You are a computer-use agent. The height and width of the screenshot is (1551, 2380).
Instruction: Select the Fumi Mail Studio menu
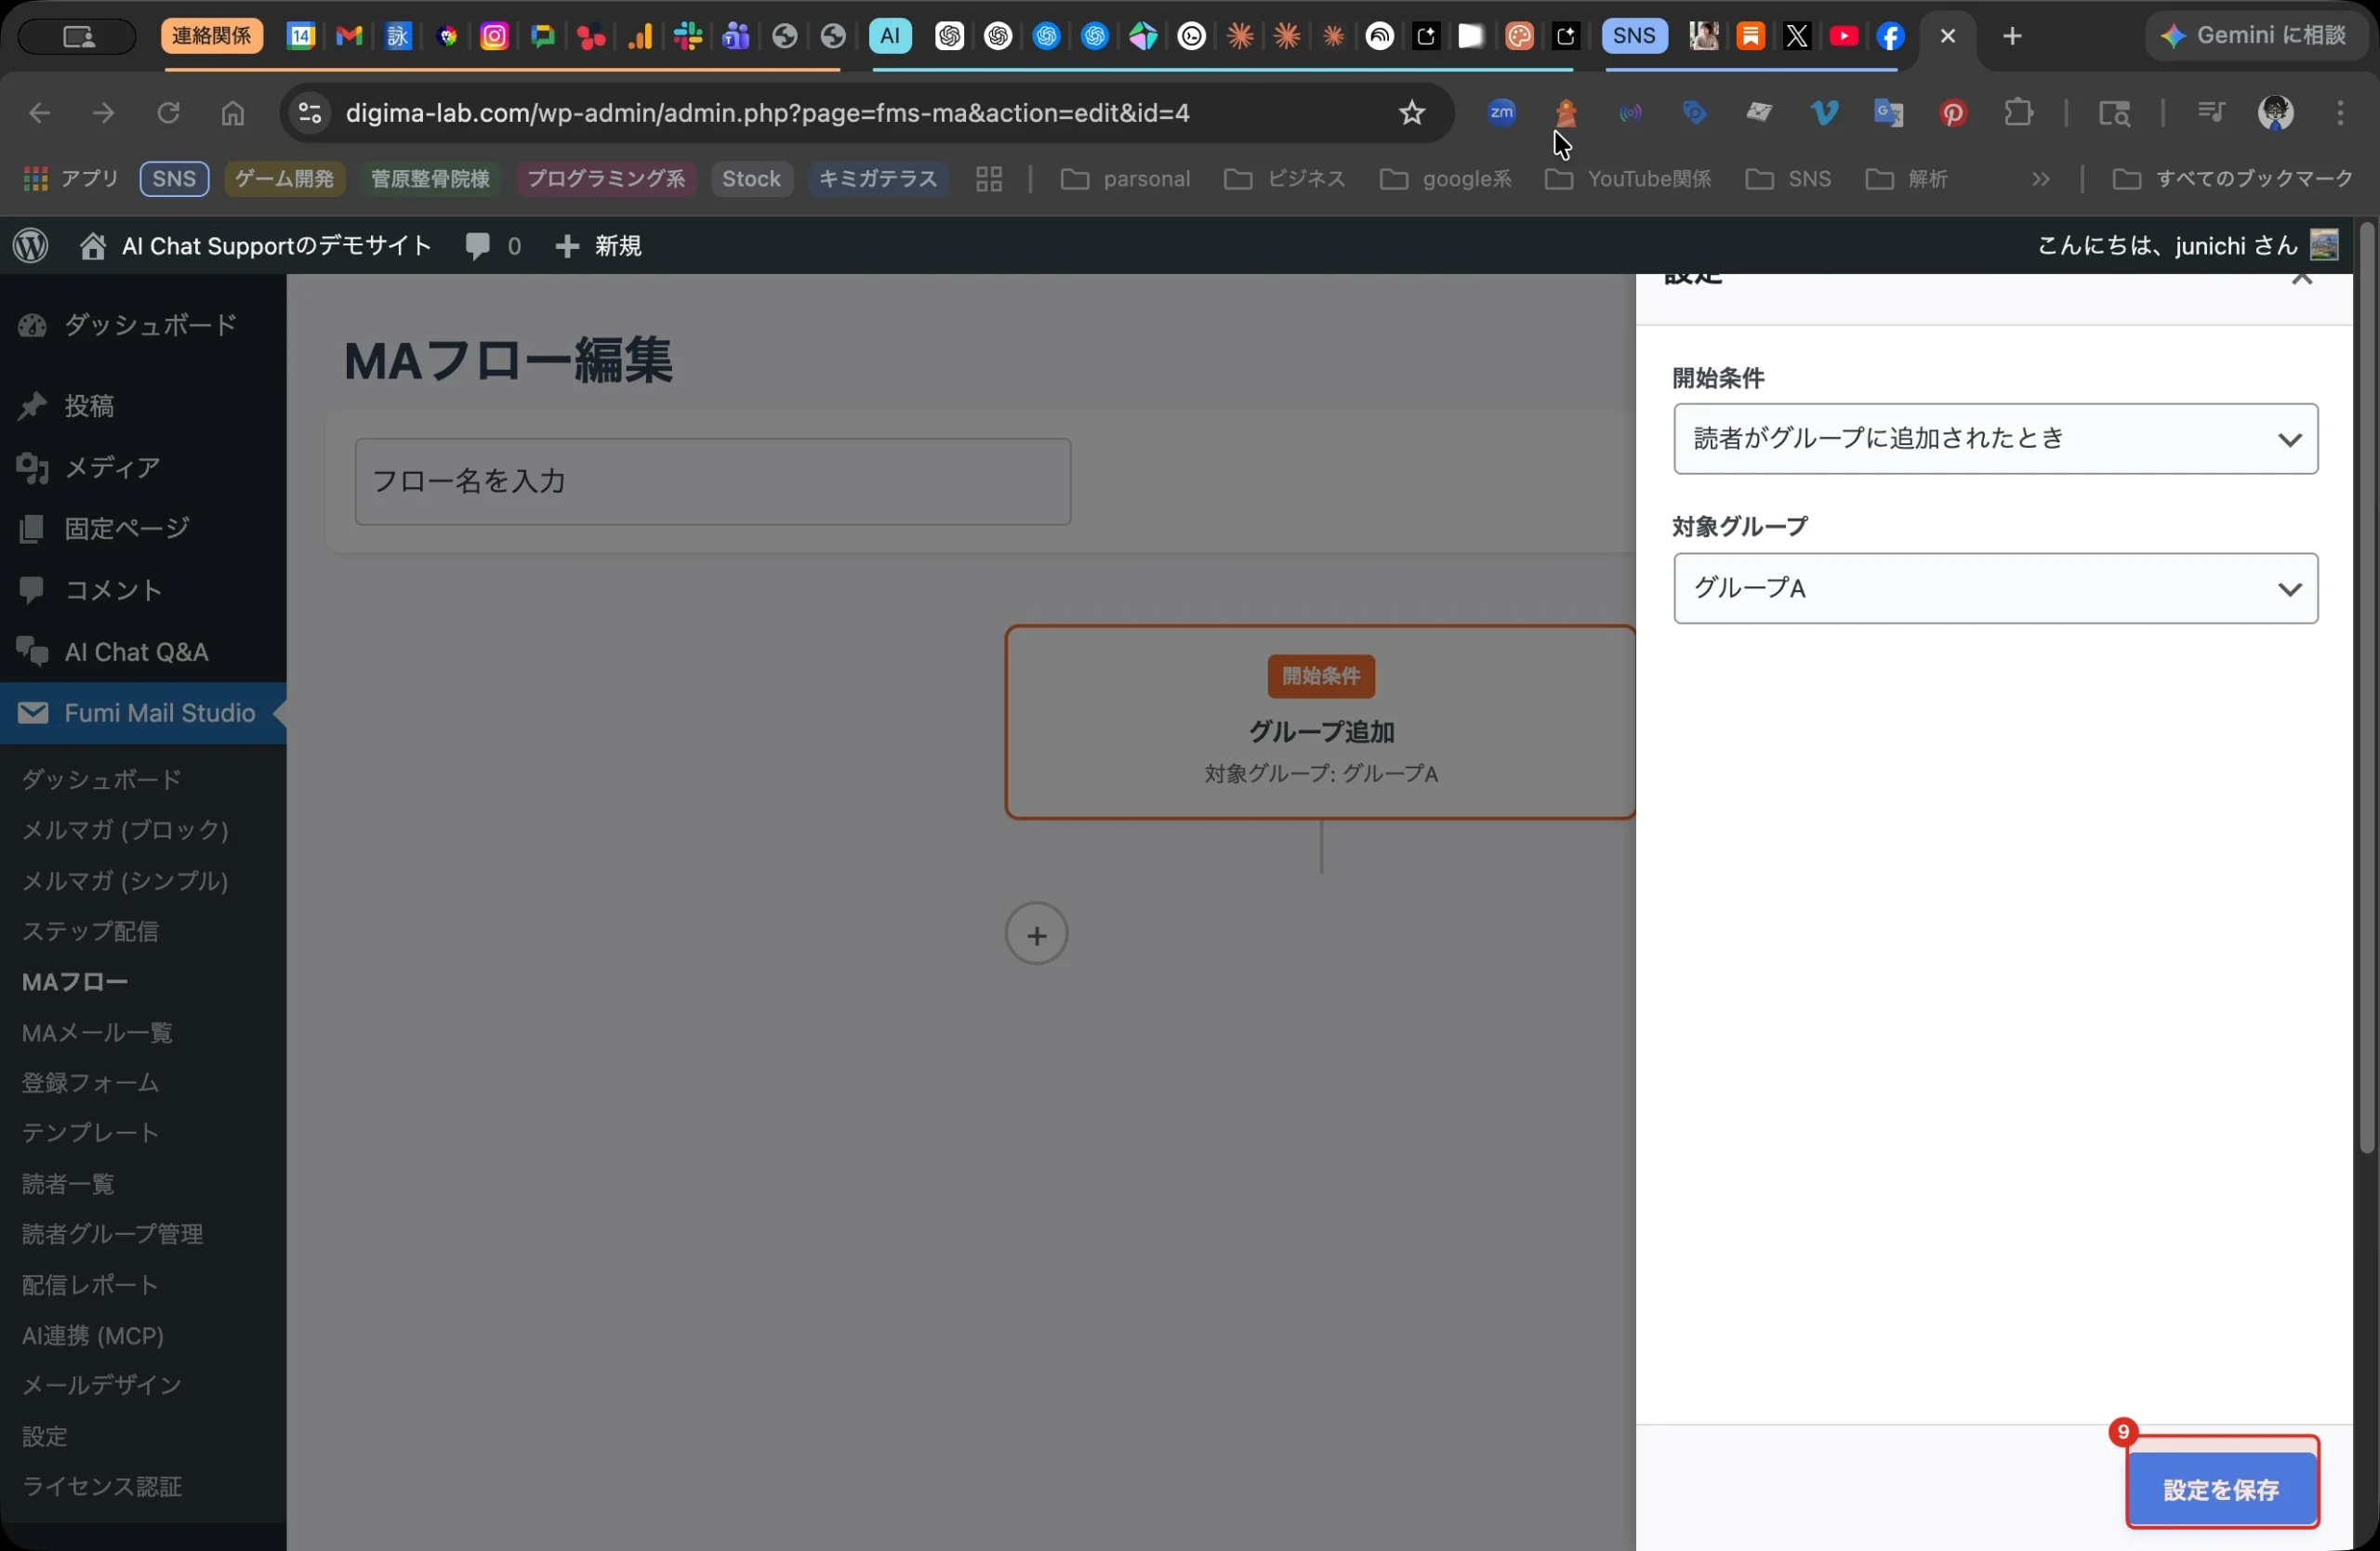point(143,713)
